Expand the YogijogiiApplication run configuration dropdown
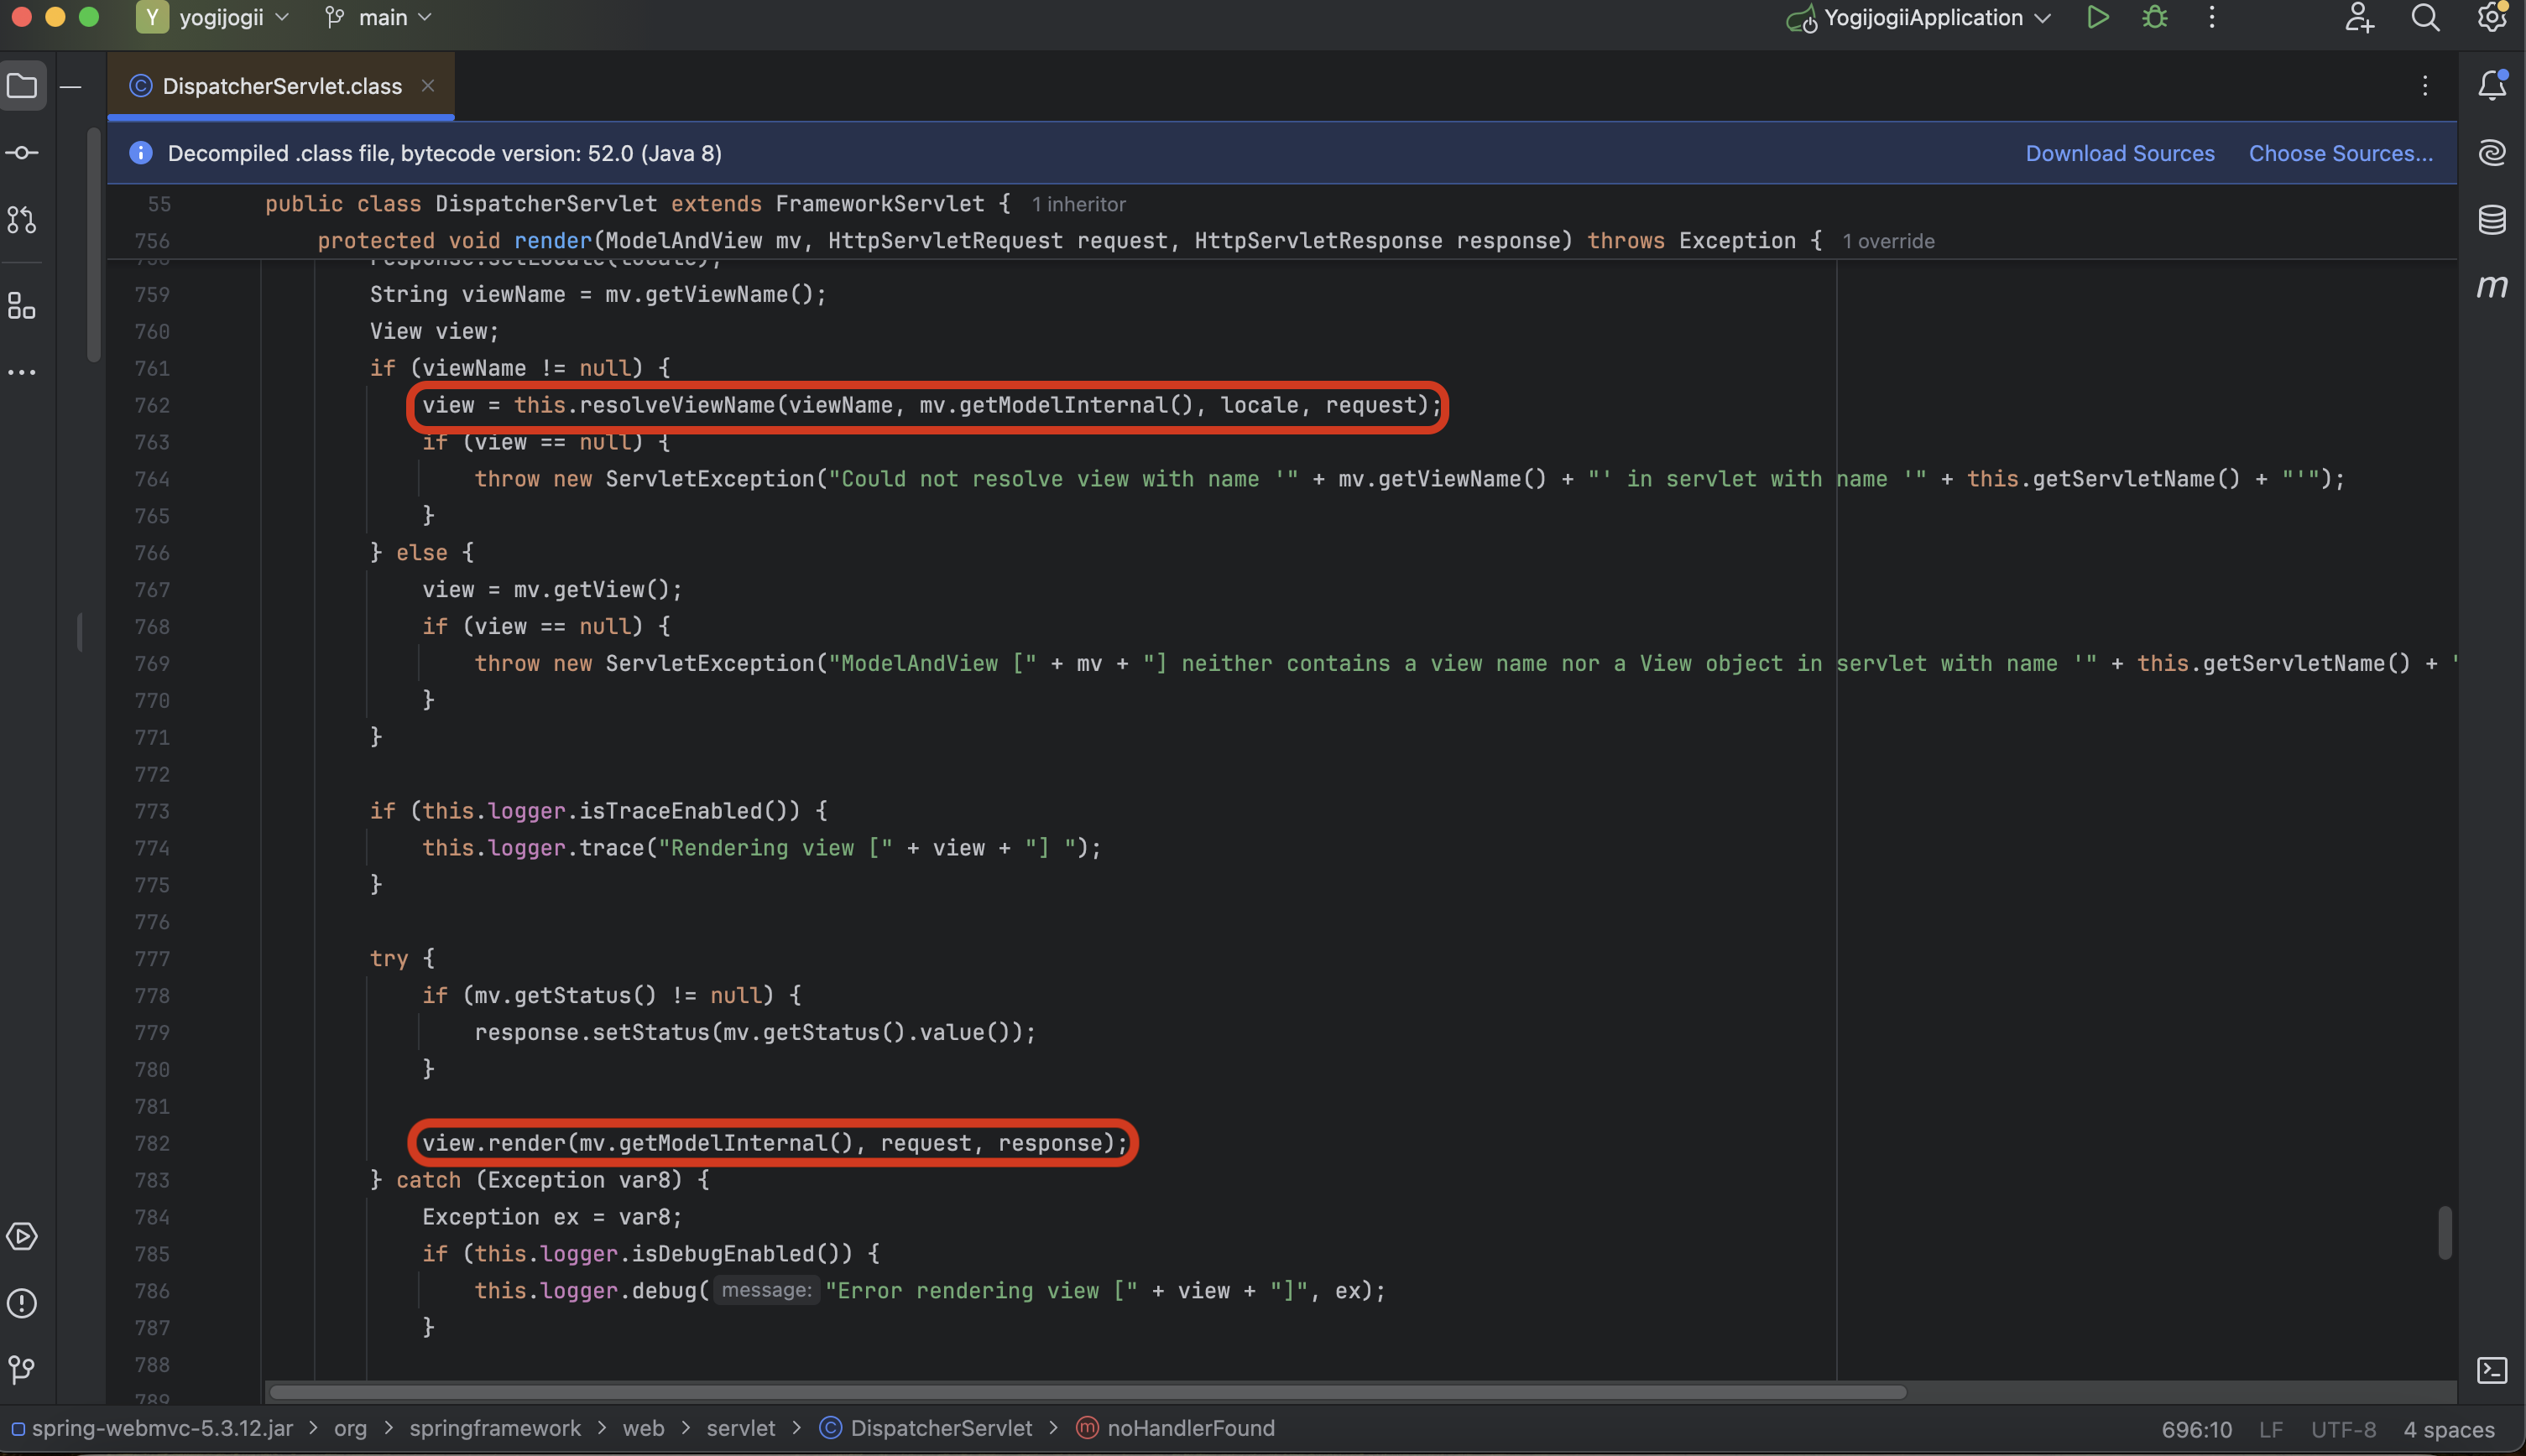This screenshot has height=1456, width=2526. tap(1923, 18)
